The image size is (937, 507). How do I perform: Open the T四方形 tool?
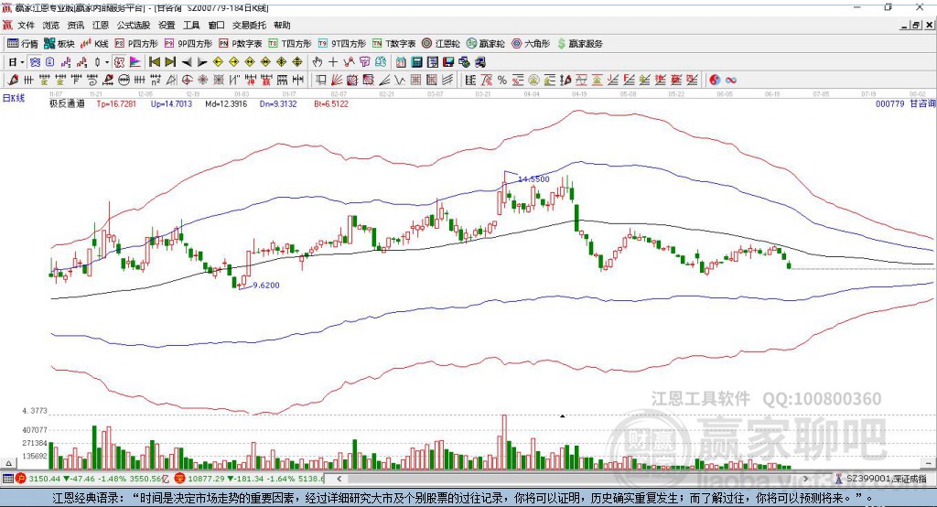pyautogui.click(x=290, y=44)
